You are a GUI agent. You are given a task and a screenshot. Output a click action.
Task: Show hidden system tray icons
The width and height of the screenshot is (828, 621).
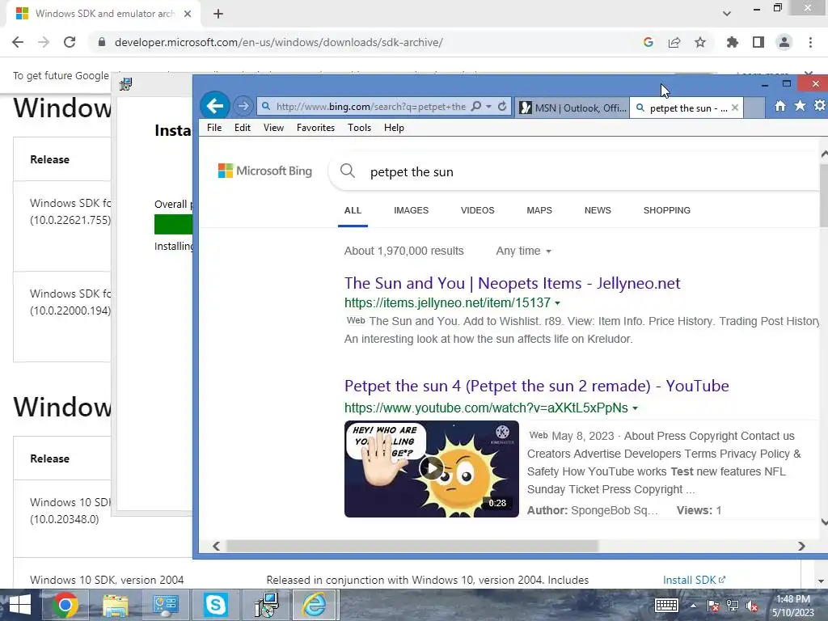tap(693, 606)
